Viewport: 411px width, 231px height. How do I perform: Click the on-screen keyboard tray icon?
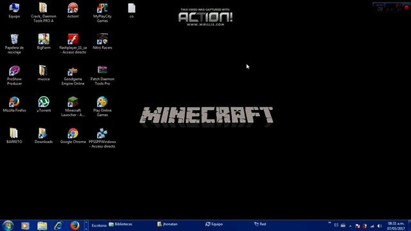343,225
